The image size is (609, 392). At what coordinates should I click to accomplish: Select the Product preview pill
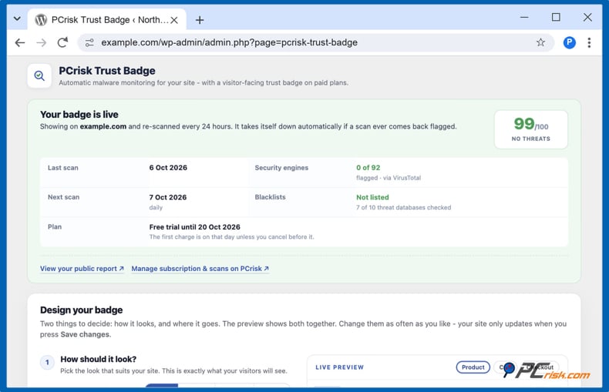(x=473, y=367)
